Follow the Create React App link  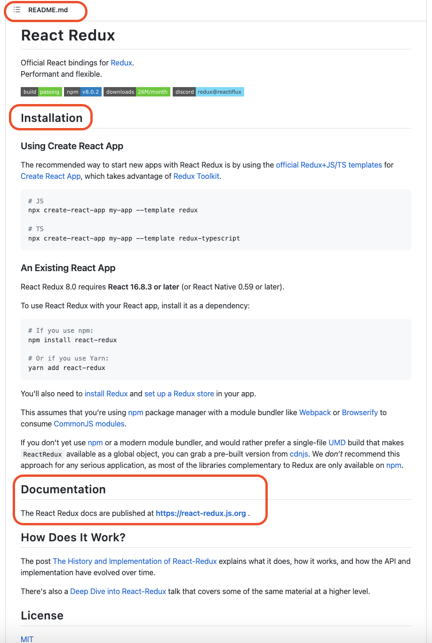pyautogui.click(x=51, y=176)
